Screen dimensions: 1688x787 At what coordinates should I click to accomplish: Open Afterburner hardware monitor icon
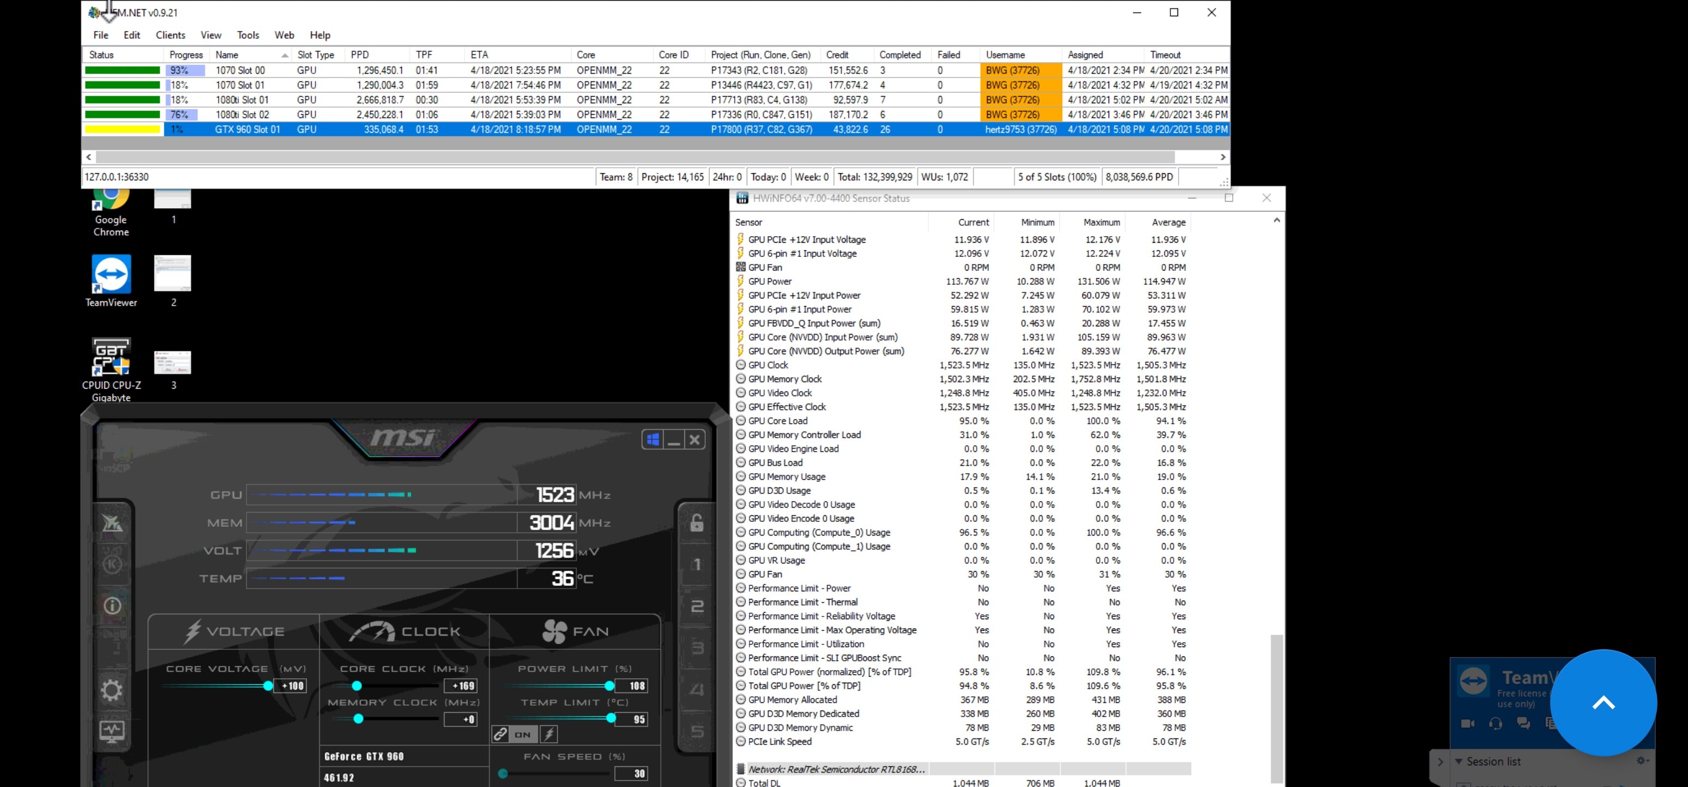click(112, 731)
